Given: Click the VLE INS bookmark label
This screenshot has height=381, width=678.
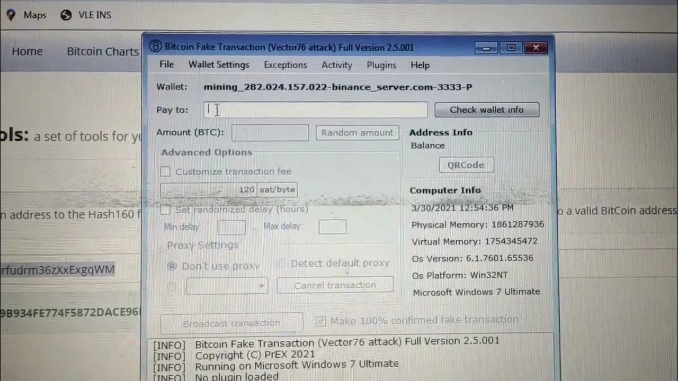Looking at the screenshot, I should pyautogui.click(x=95, y=15).
